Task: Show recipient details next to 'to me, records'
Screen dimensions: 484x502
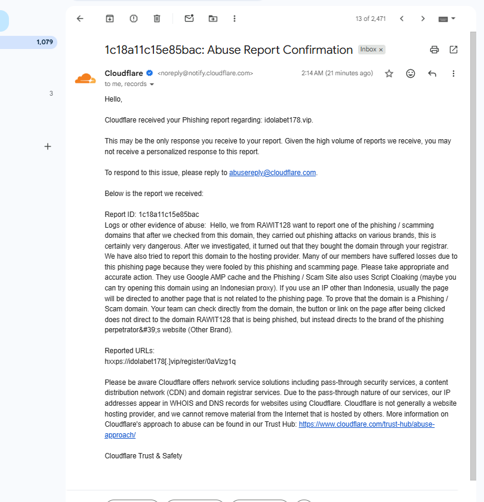Action: tap(152, 84)
